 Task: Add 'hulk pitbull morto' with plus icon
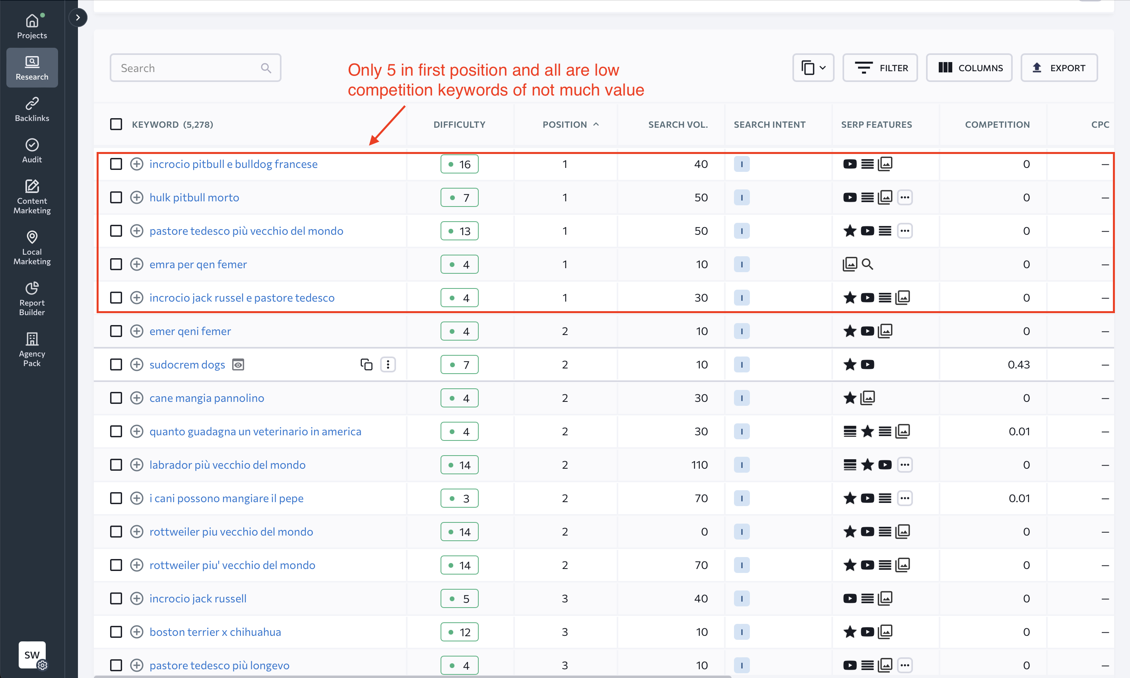[x=136, y=197]
